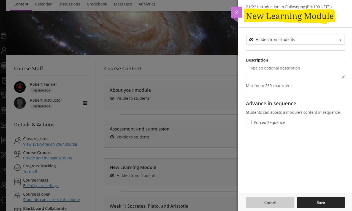Open the Analytics tab
Image resolution: width=352 pixels, height=211 pixels.
click(147, 4)
